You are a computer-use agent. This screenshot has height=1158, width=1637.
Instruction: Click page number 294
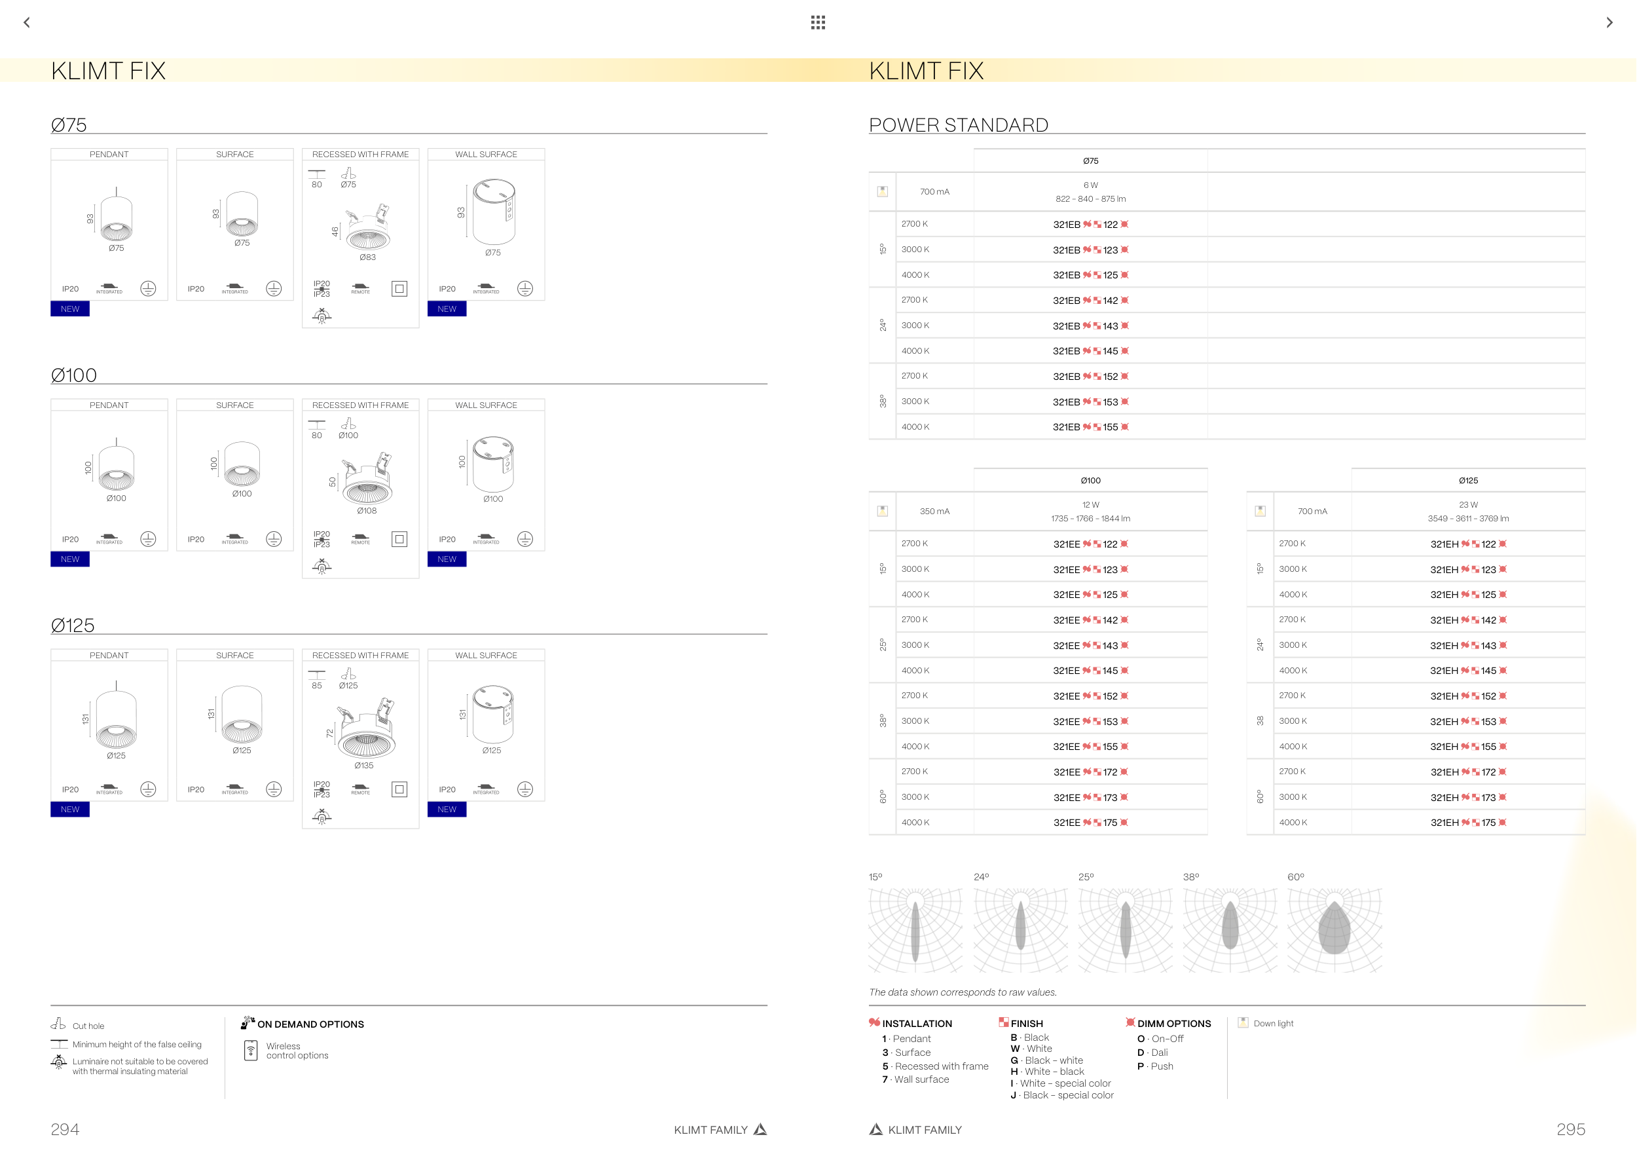pyautogui.click(x=65, y=1129)
